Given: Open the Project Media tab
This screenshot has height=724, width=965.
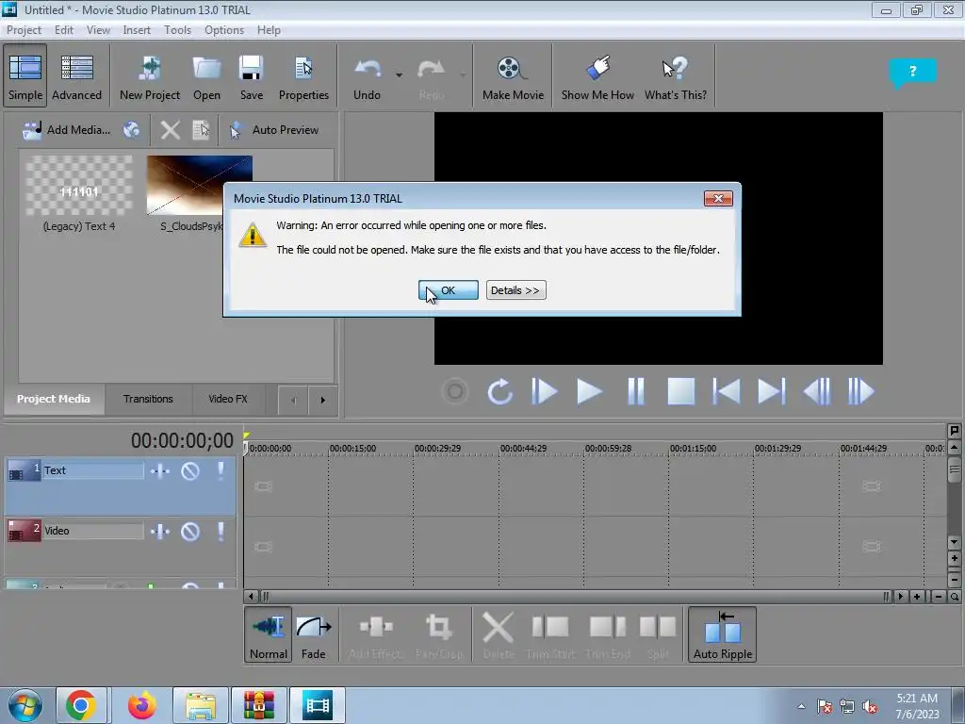Looking at the screenshot, I should [54, 399].
